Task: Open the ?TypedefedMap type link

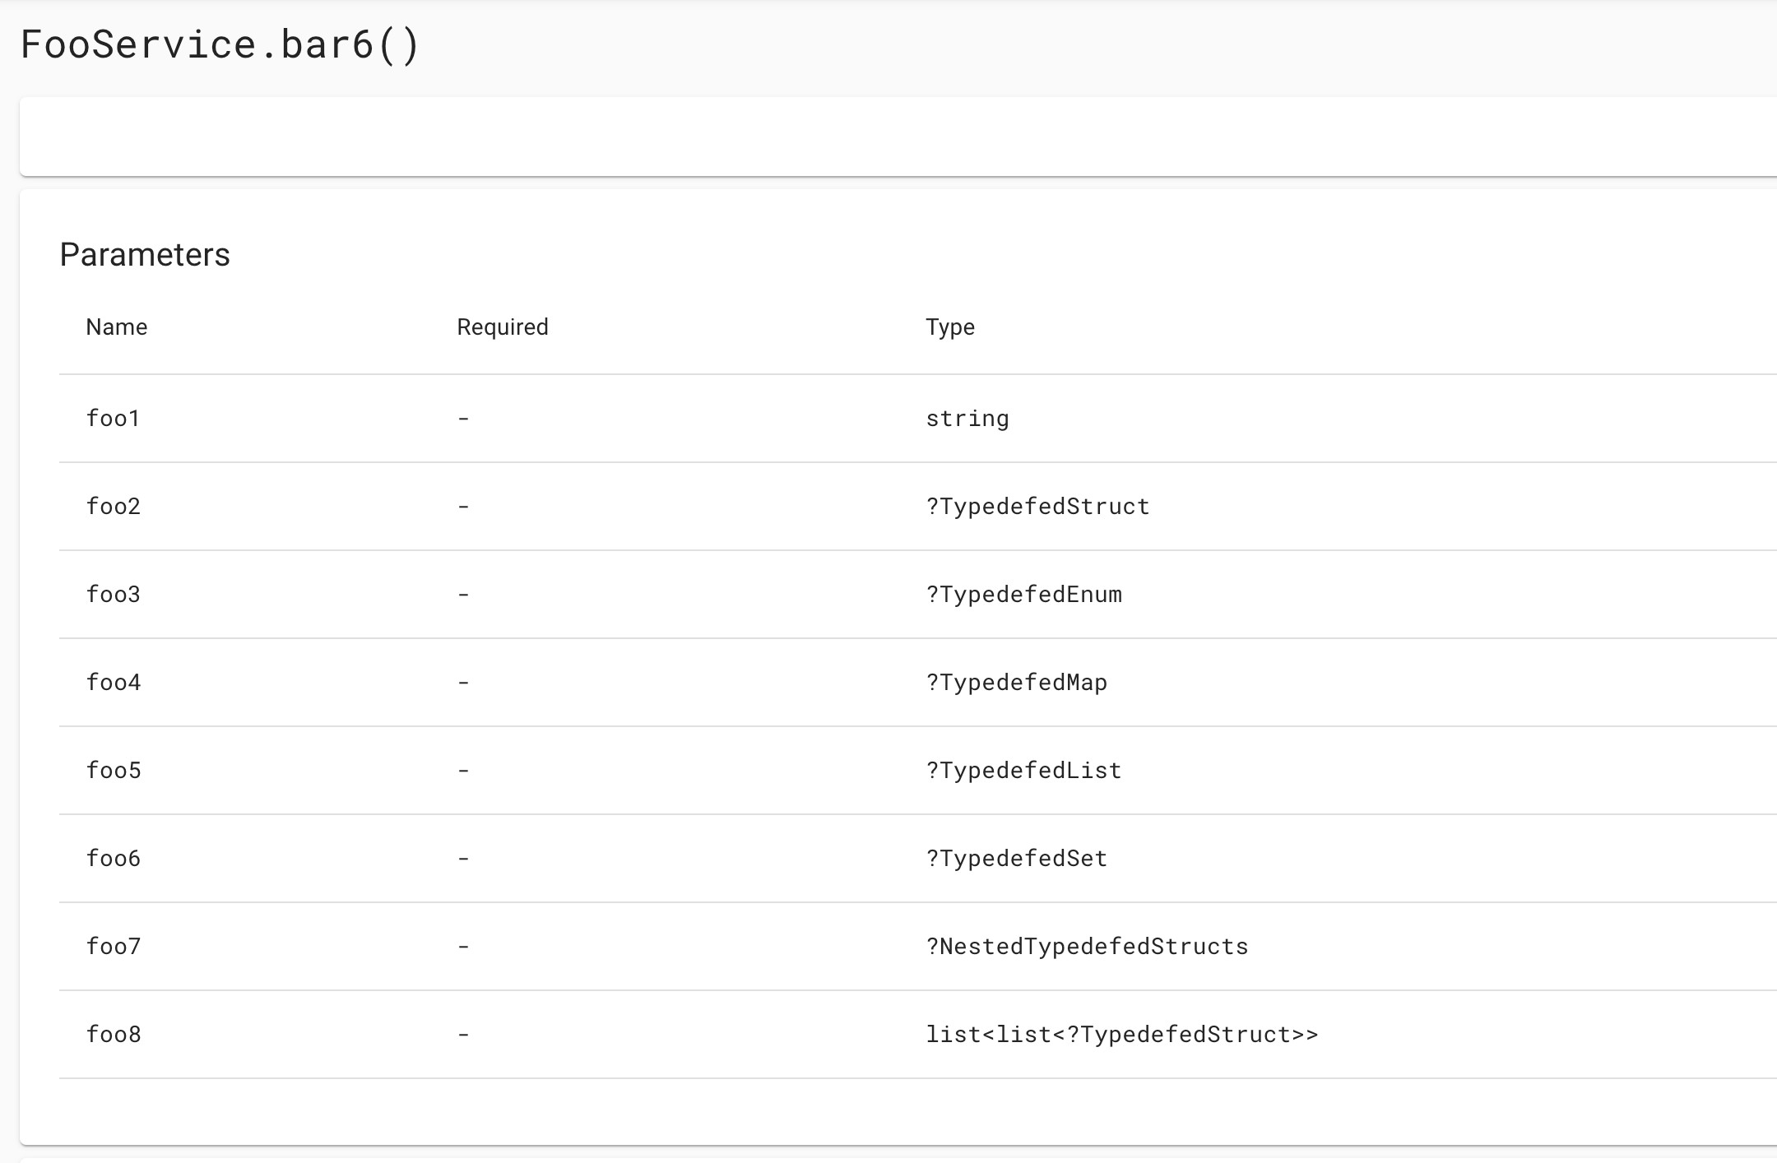Action: click(1017, 683)
